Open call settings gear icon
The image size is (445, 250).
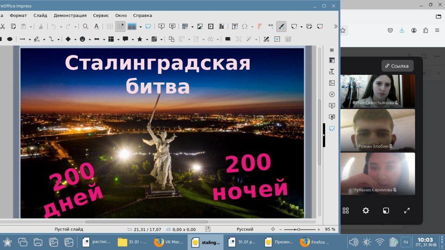point(366,210)
